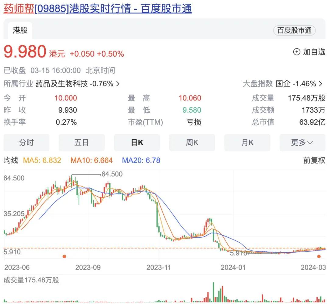Open the 更多 chart period dropdown
This screenshot has width=329, height=304.
coord(302,142)
